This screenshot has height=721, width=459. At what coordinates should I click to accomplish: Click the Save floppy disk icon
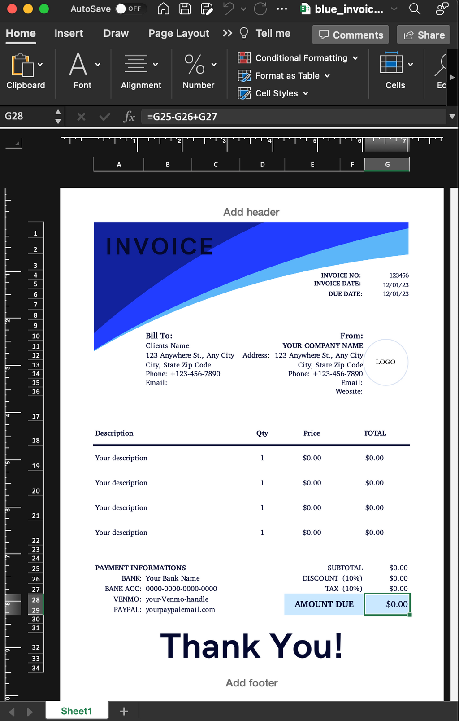(x=185, y=9)
